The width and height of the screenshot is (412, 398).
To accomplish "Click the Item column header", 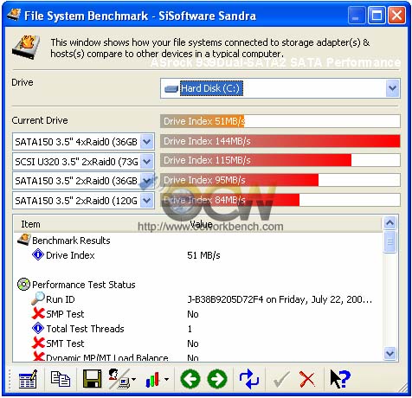I will point(30,224).
